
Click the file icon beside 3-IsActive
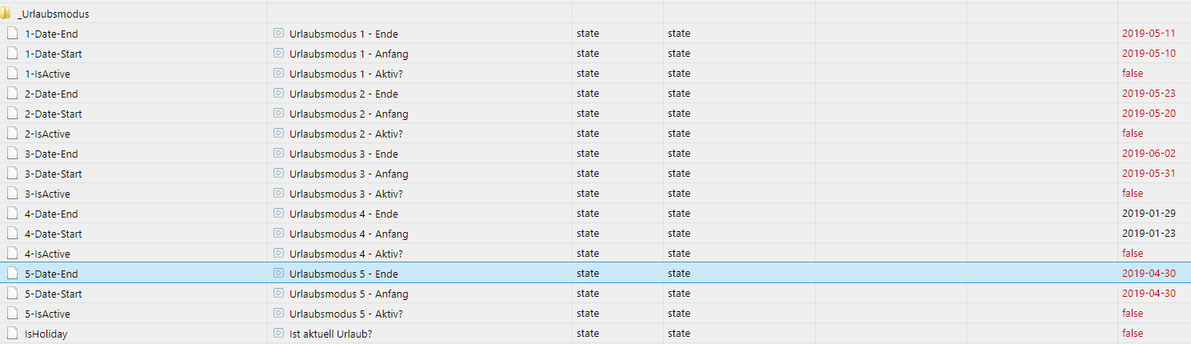coord(12,194)
